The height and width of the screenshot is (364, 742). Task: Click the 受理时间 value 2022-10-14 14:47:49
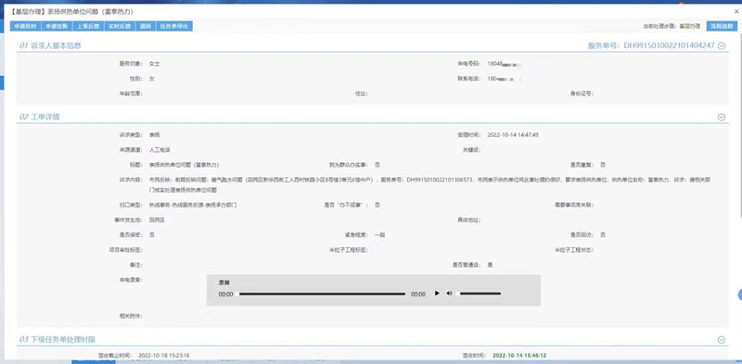pyautogui.click(x=513, y=134)
